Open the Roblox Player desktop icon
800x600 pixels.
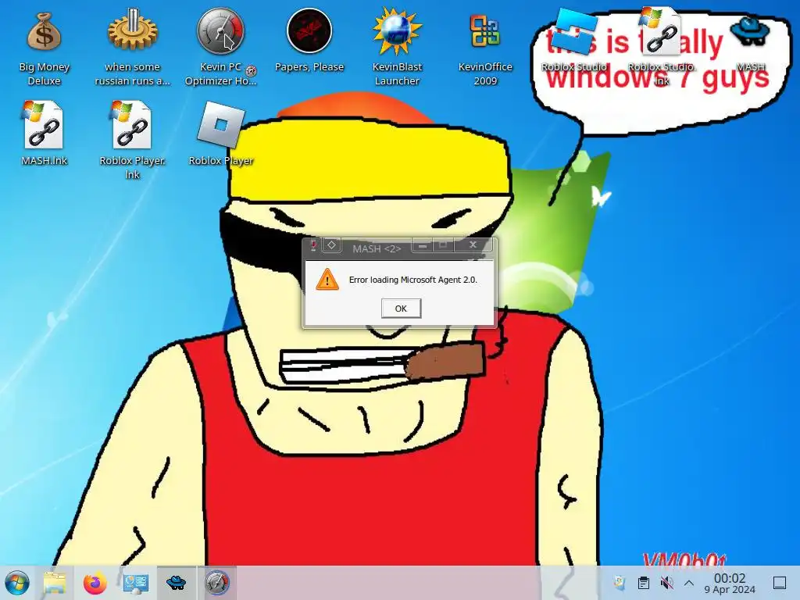(221, 134)
